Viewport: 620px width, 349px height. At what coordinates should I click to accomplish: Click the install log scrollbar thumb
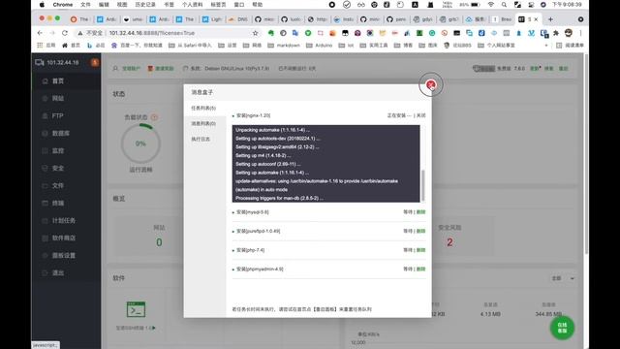coord(422,185)
